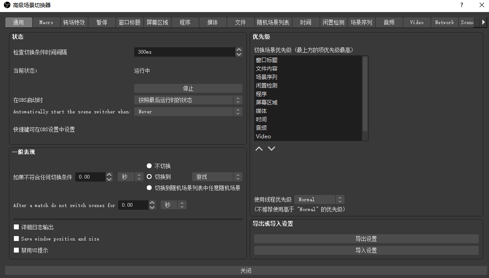Select 屏幕区域 in the priority list
The width and height of the screenshot is (489, 278).
308,102
